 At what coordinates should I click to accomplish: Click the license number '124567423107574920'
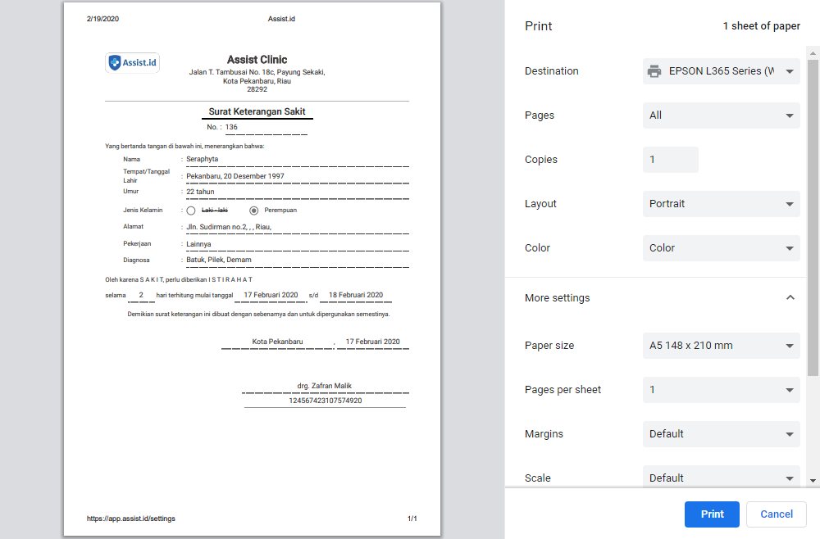(x=326, y=401)
